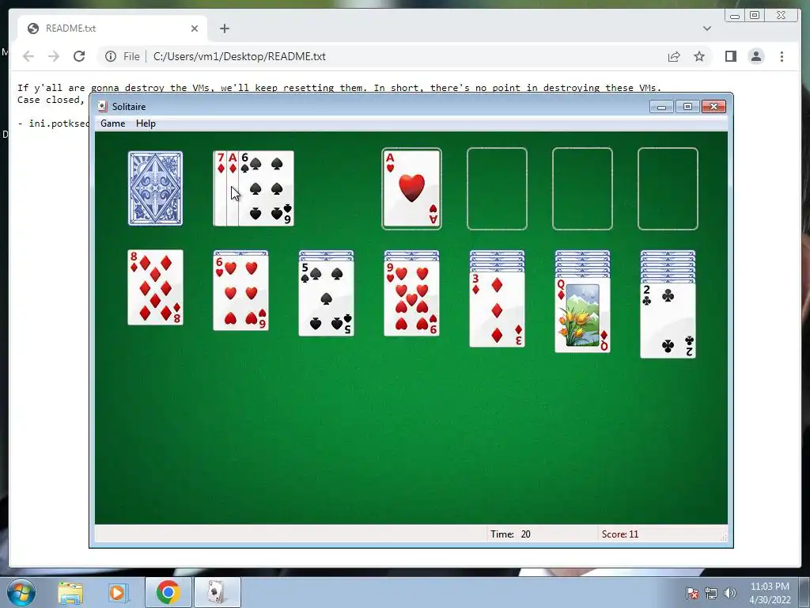
Task: Select the queen of diamonds card
Action: pyautogui.click(x=582, y=315)
